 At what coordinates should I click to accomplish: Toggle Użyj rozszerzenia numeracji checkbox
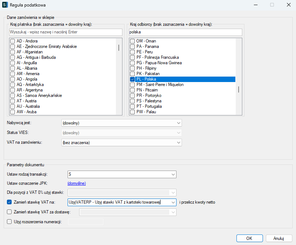9,222
